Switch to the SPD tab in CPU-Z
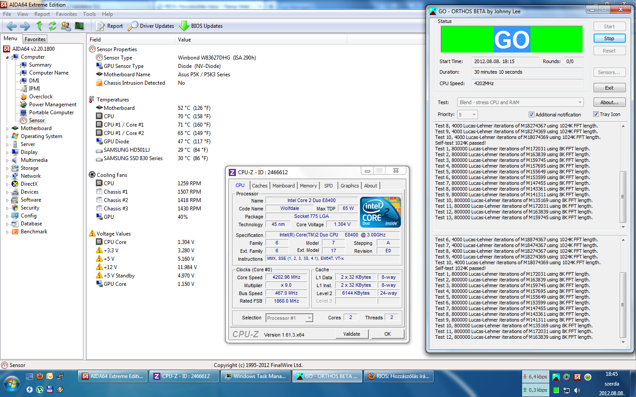 pos(329,186)
